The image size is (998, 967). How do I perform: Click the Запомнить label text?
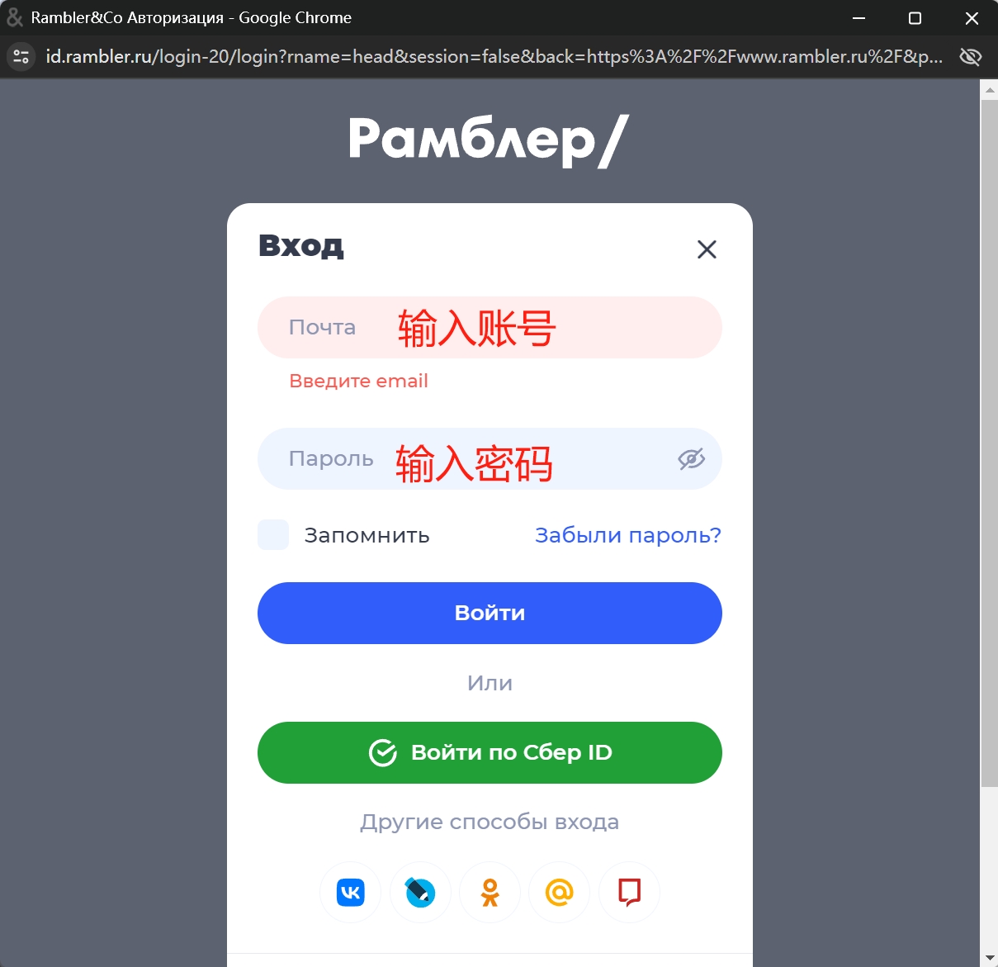pos(367,535)
